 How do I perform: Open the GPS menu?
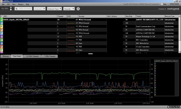pos(8,4)
